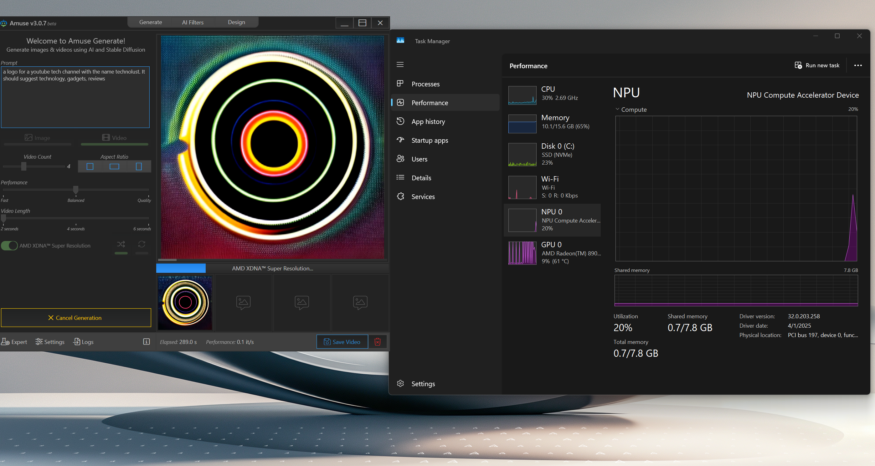The image size is (875, 466).
Task: Collapse the Compute graph chevron
Action: 617,109
